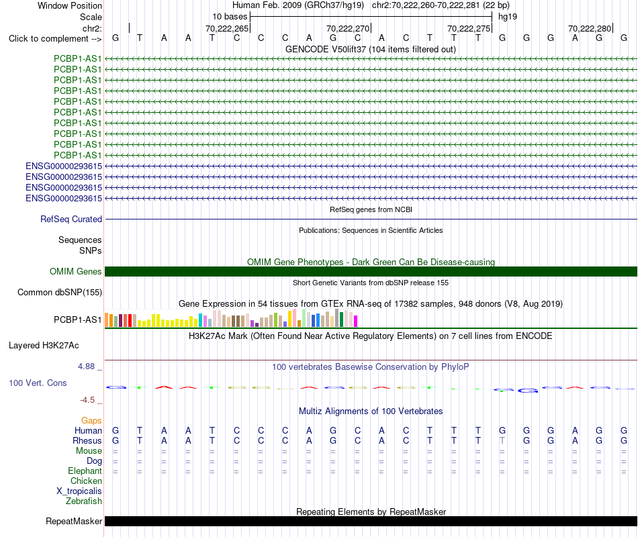Click the Rhesus alignment row label

pos(87,440)
